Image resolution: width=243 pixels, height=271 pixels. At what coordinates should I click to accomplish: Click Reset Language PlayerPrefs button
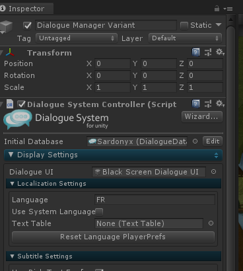pyautogui.click(x=113, y=237)
